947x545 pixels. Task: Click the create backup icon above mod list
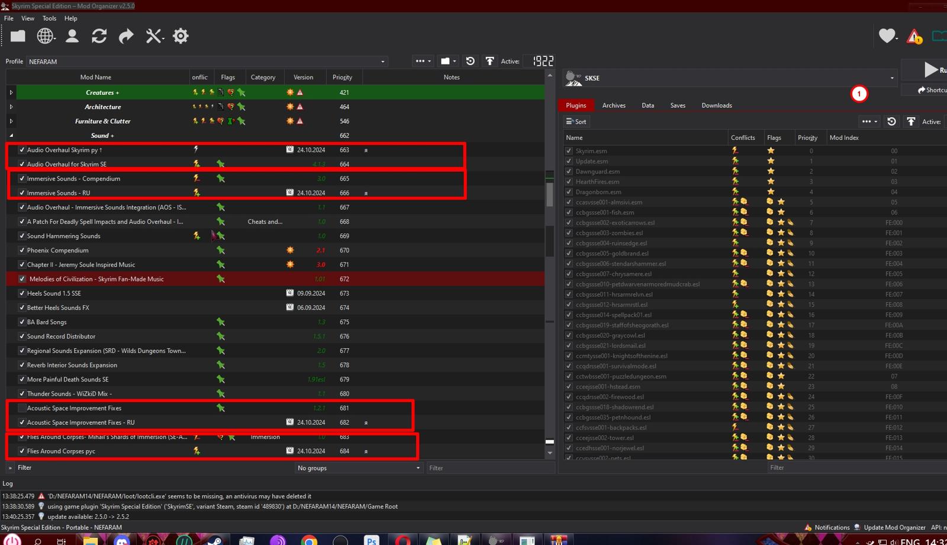click(489, 61)
